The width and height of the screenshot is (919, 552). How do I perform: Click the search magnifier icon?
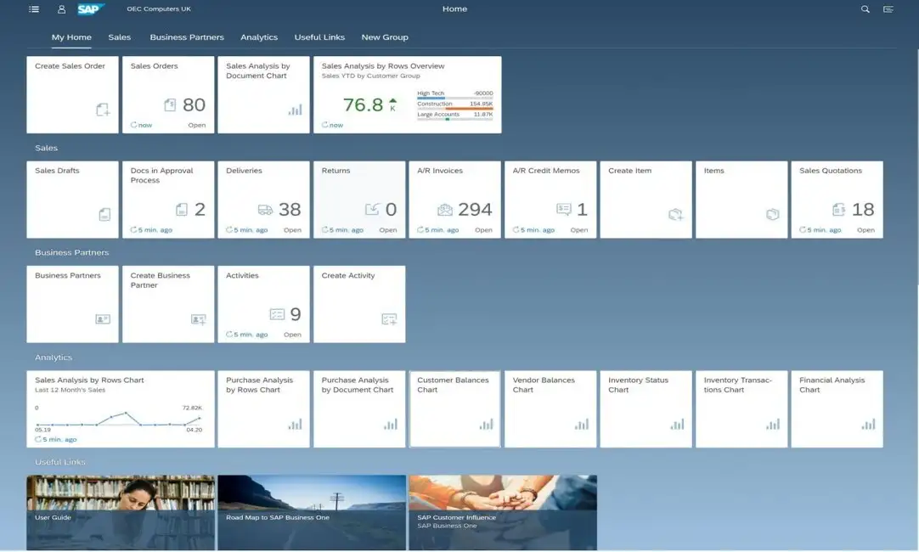pyautogui.click(x=865, y=9)
